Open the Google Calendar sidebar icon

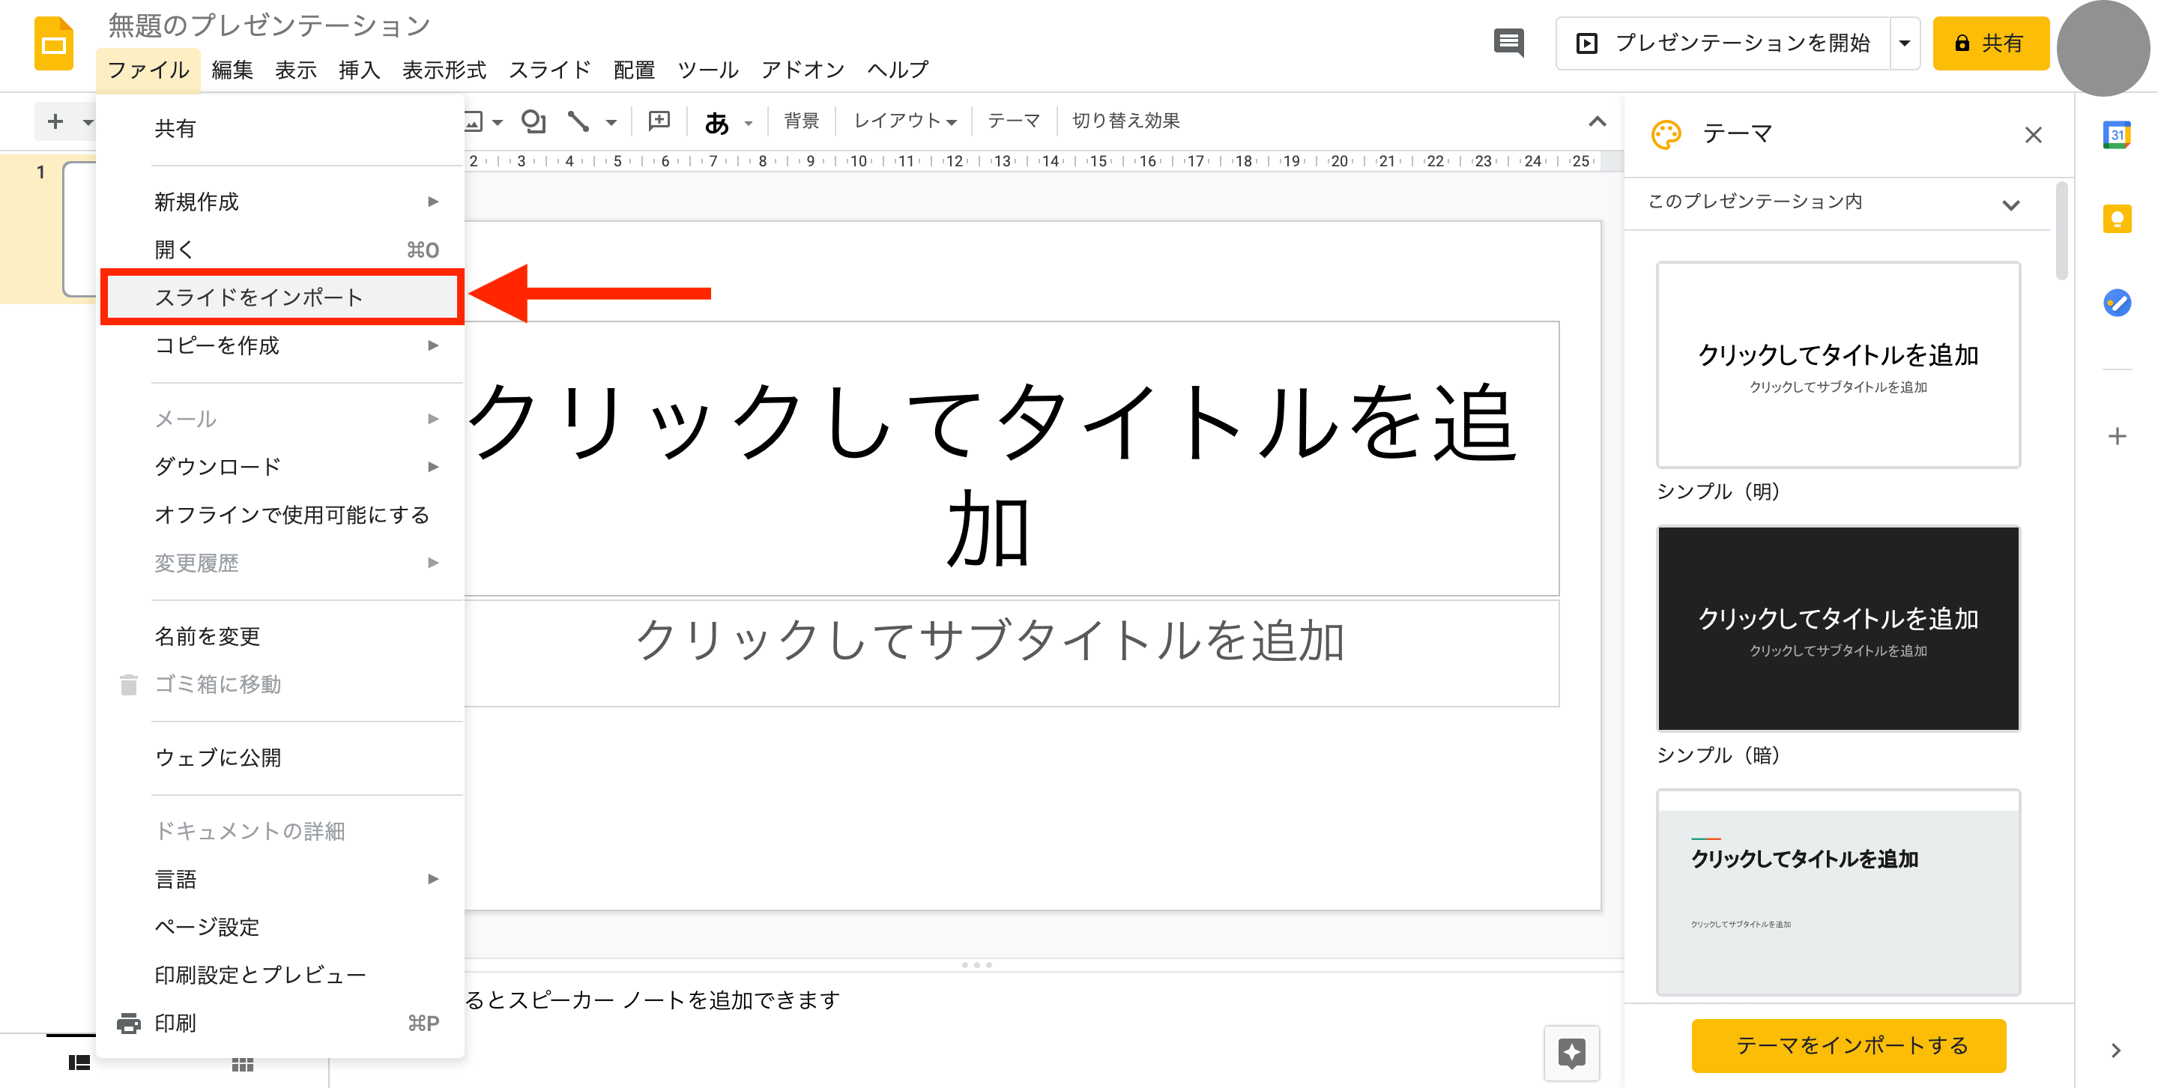pyautogui.click(x=2117, y=135)
